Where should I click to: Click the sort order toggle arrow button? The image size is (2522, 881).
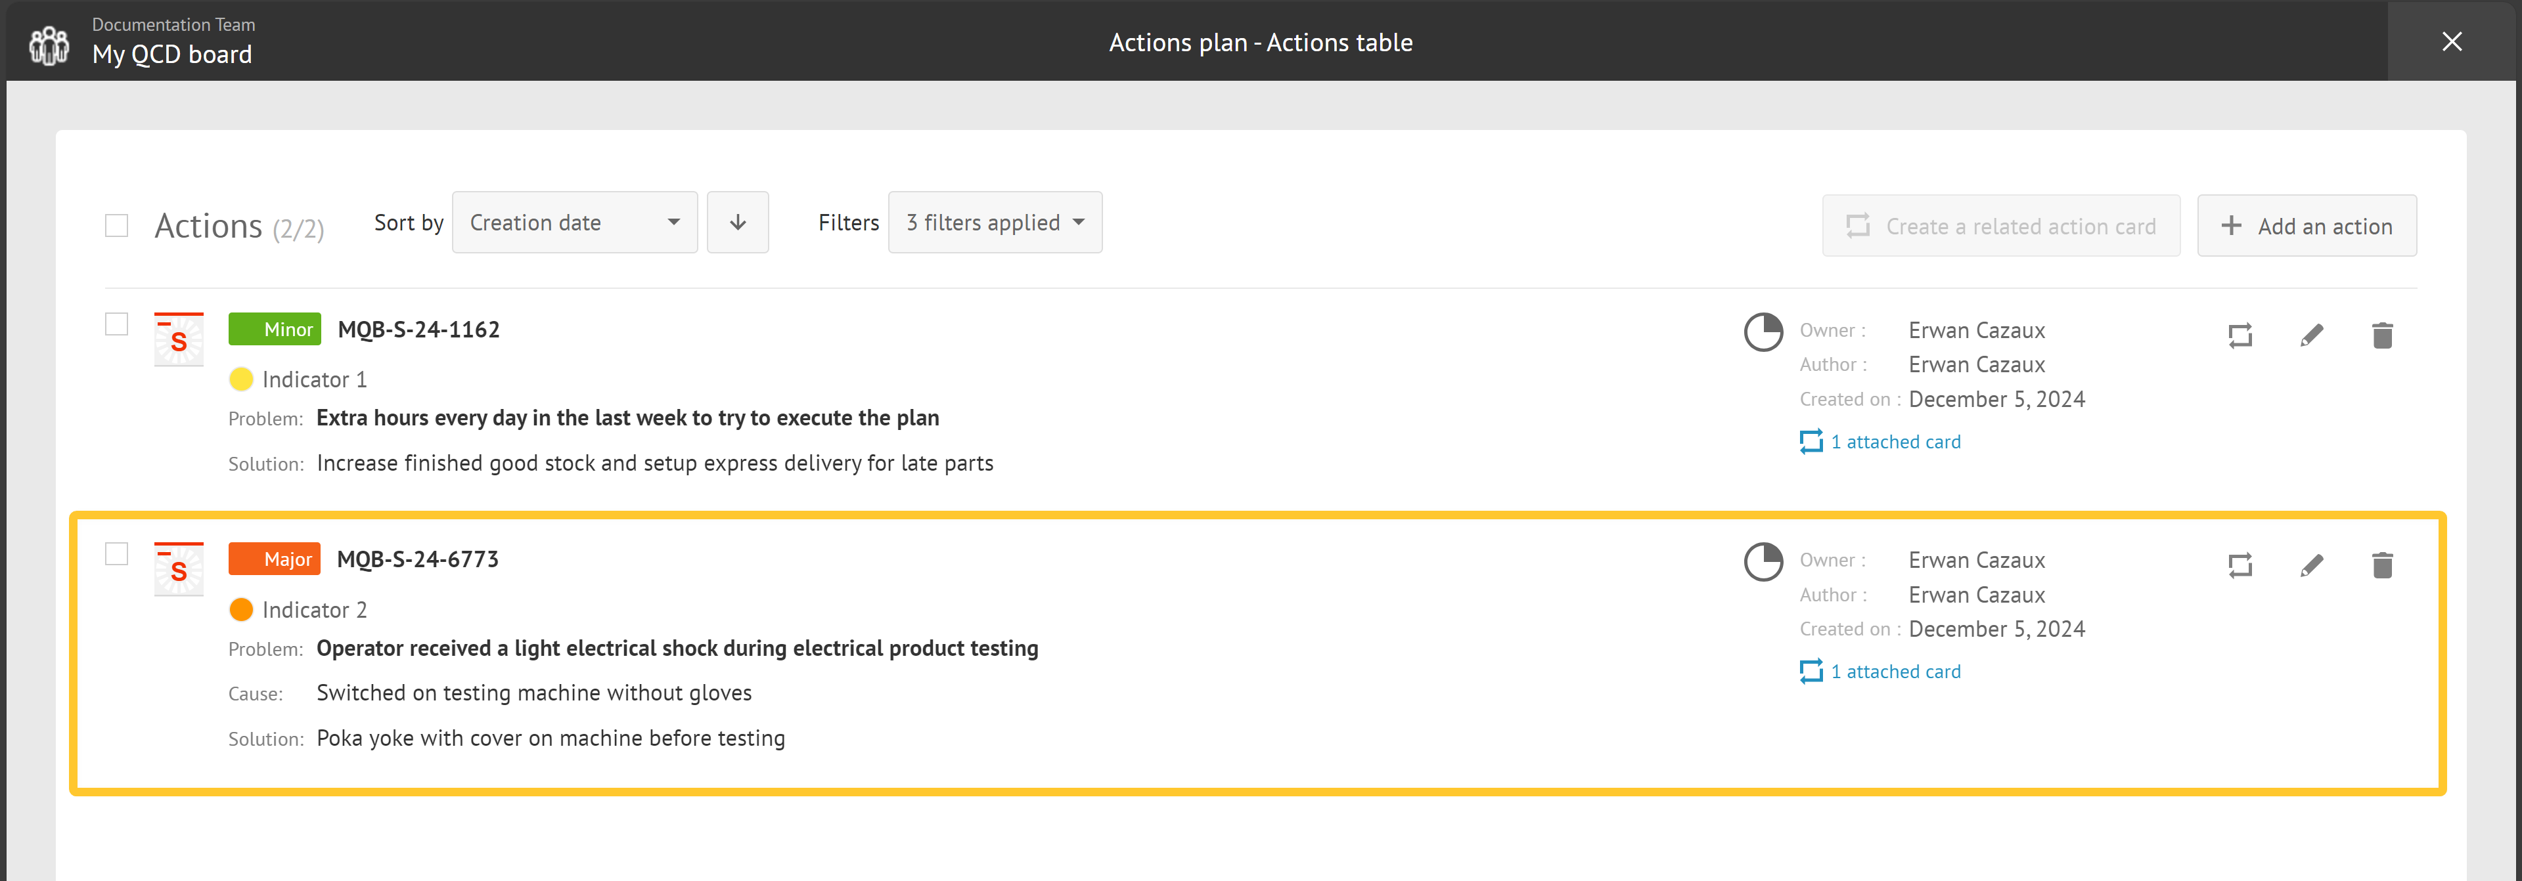click(x=738, y=223)
